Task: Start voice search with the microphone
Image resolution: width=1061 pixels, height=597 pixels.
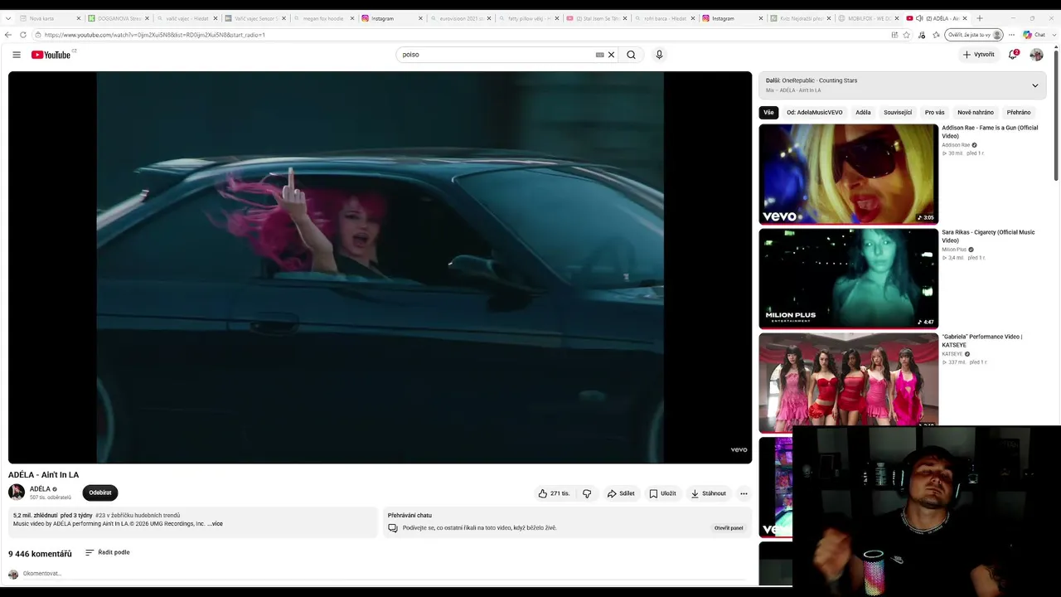Action: pyautogui.click(x=659, y=55)
